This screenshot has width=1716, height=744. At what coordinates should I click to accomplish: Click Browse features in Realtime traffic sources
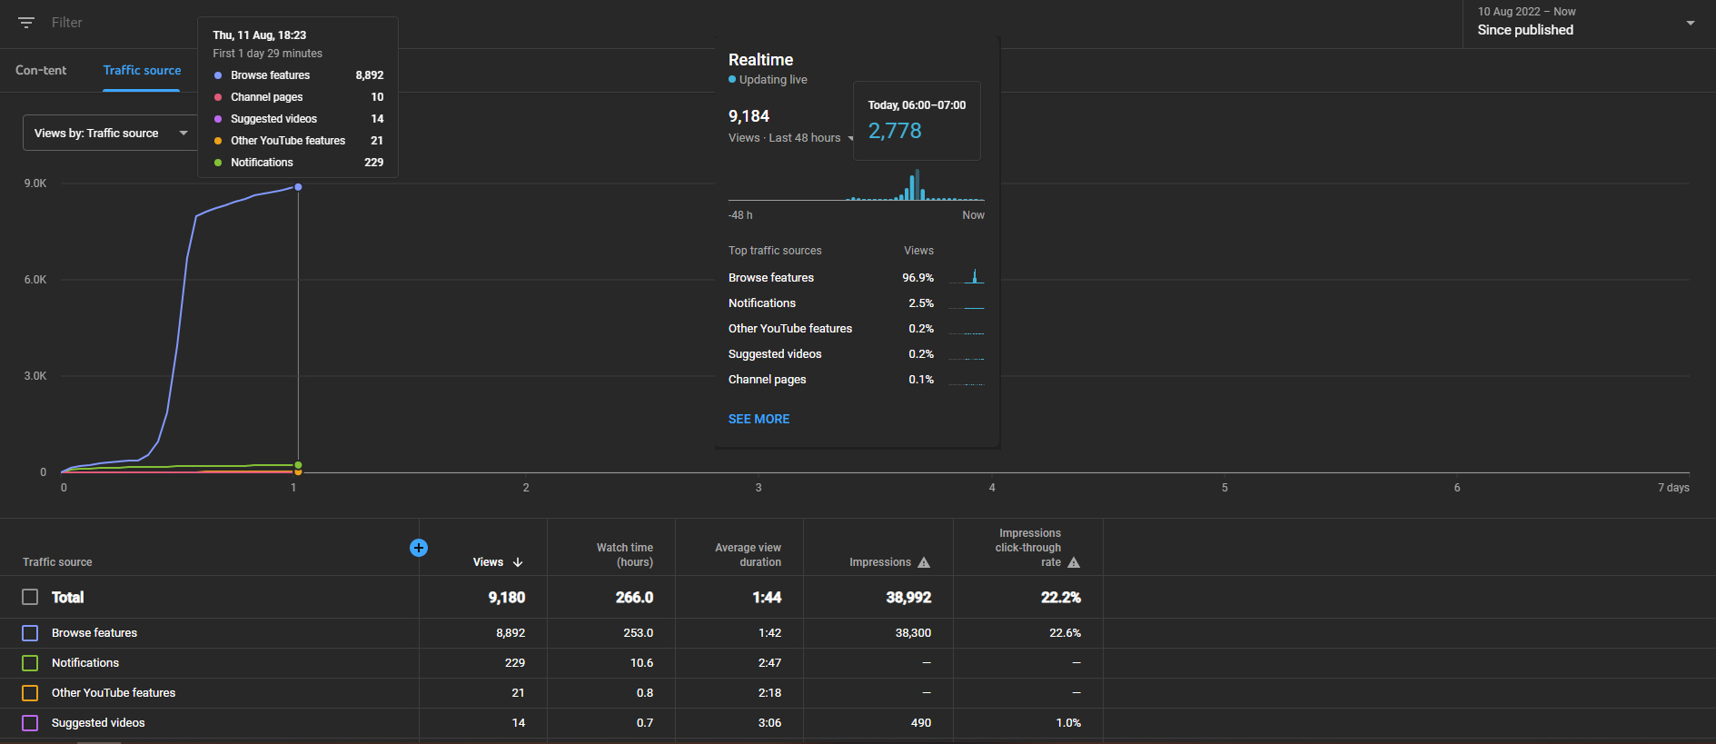point(771,278)
